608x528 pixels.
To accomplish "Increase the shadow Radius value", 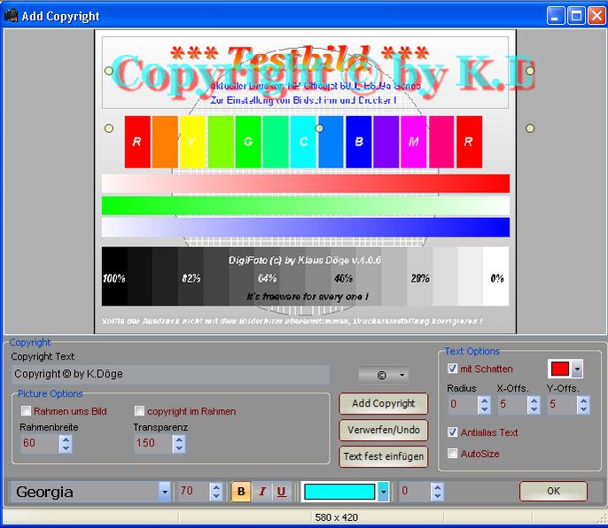I will [484, 400].
